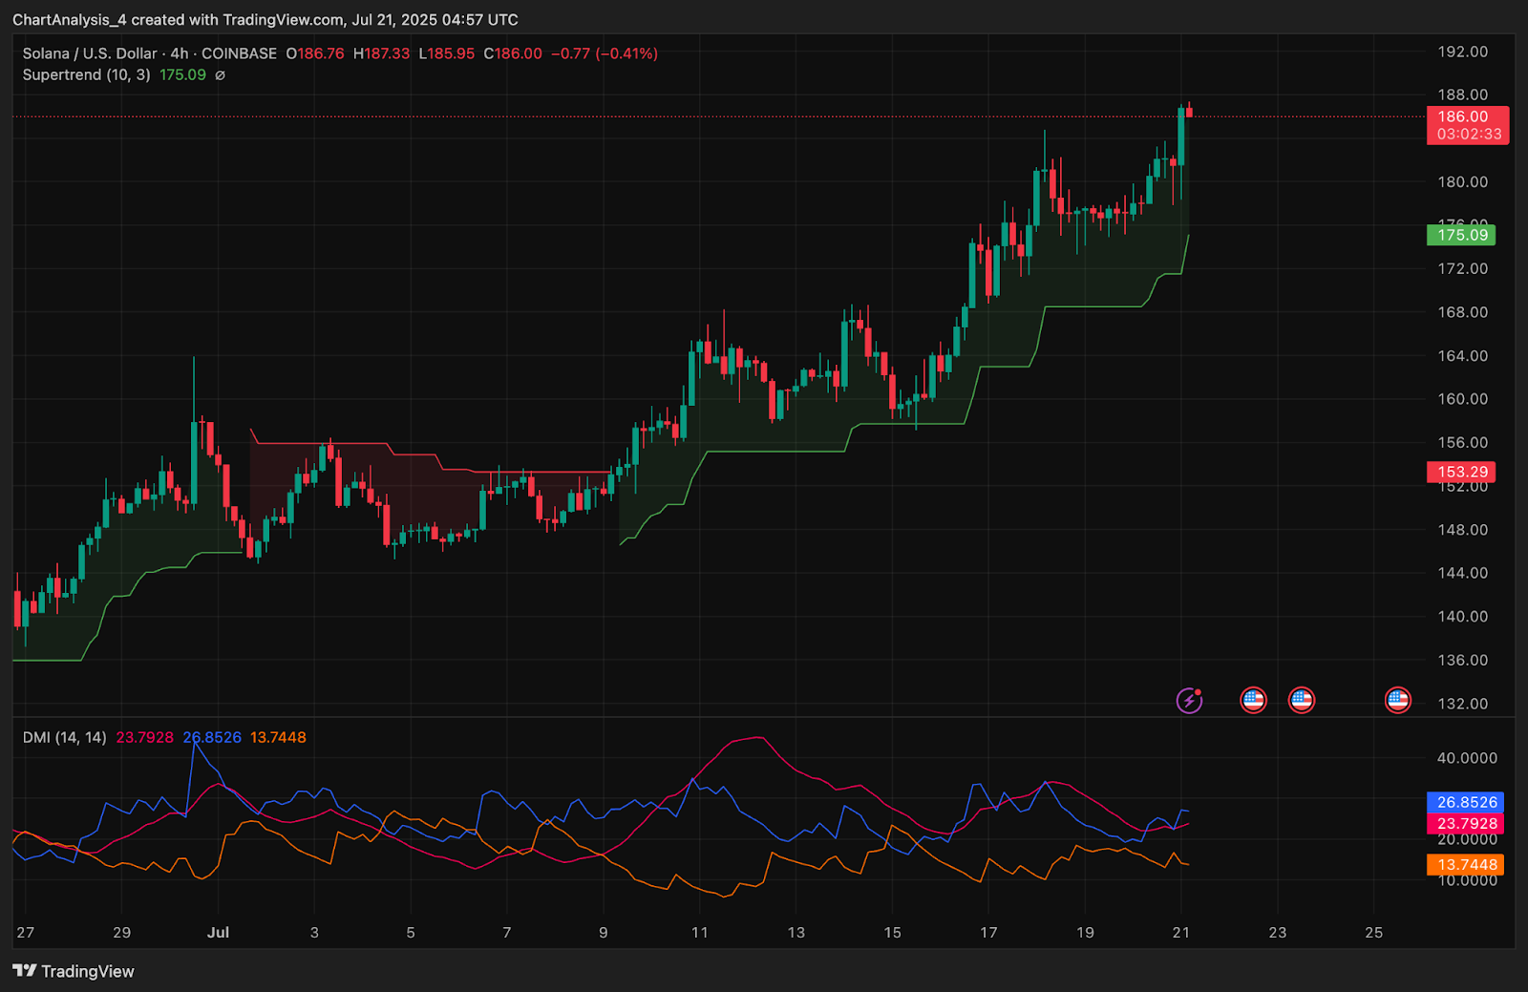This screenshot has width=1528, height=992.
Task: Open the TradingView logo at bottom left
Action: pos(74,971)
